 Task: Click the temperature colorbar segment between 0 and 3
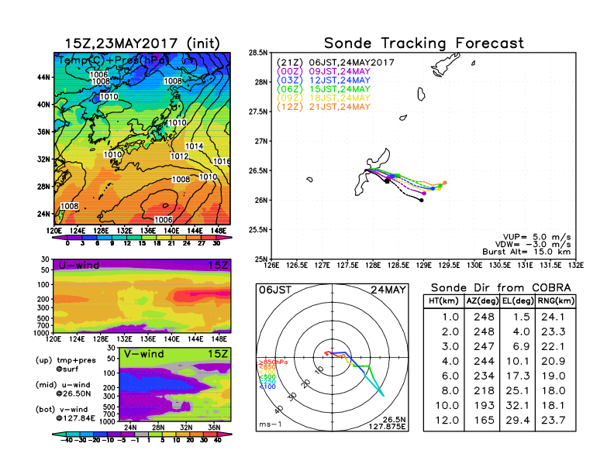75,238
